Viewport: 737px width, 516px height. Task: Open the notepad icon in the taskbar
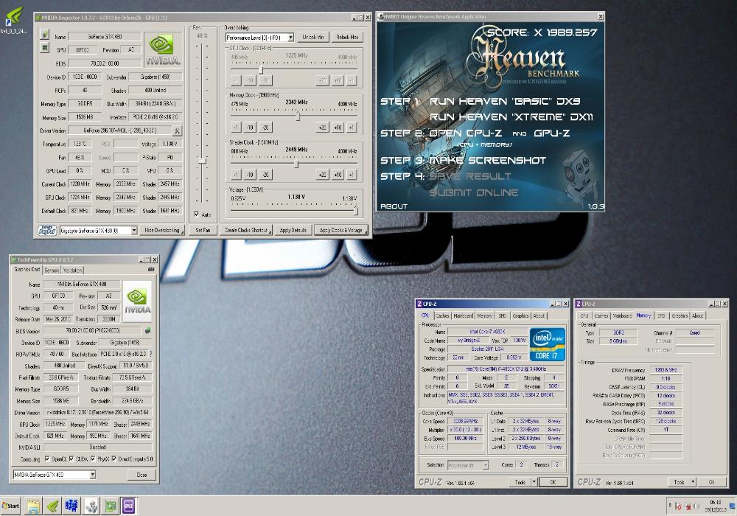coord(33,506)
